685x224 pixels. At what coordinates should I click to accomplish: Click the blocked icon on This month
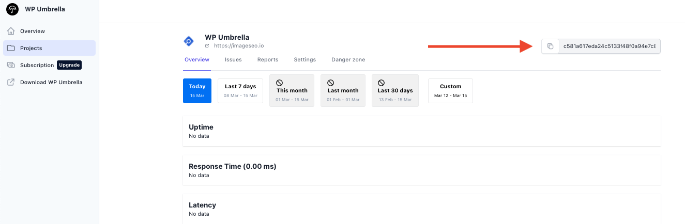[x=279, y=83]
